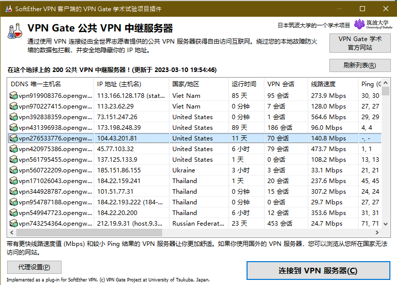397x285 pixels.
Task: Select IP address 113.23.62.29
Action: [115, 106]
